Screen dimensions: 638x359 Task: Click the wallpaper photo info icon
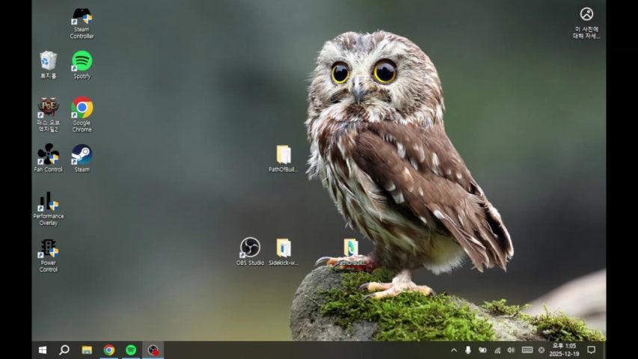pos(586,14)
